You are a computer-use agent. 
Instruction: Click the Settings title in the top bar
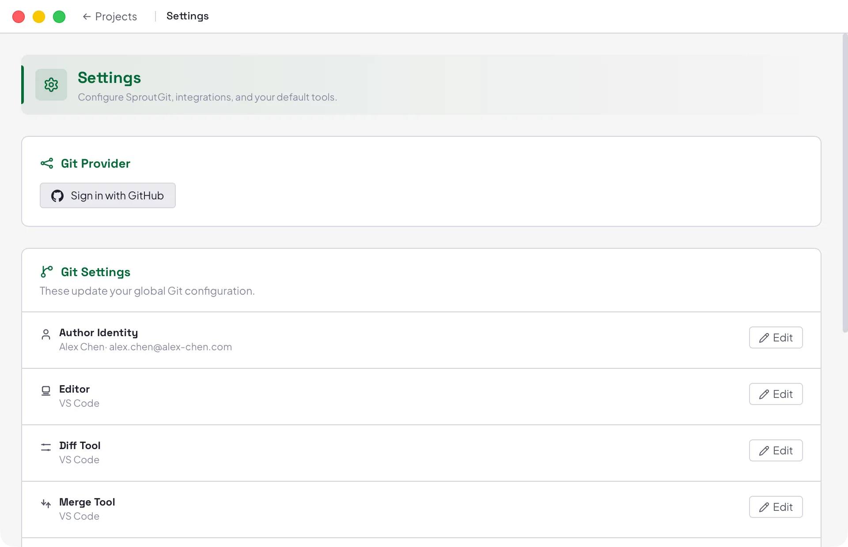tap(187, 16)
